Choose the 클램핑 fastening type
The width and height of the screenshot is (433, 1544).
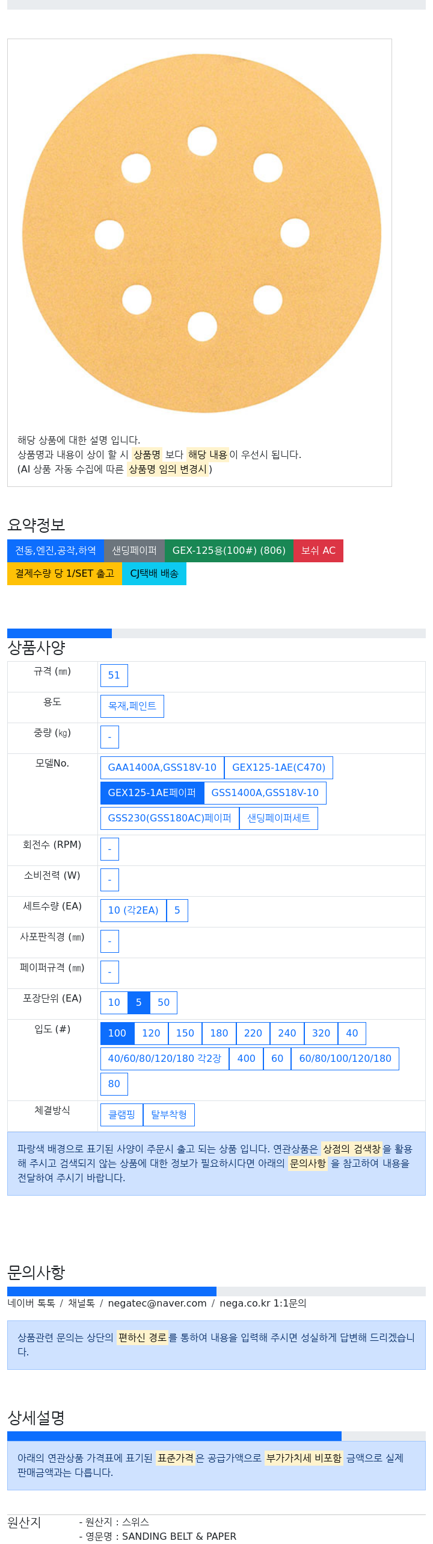[121, 1115]
